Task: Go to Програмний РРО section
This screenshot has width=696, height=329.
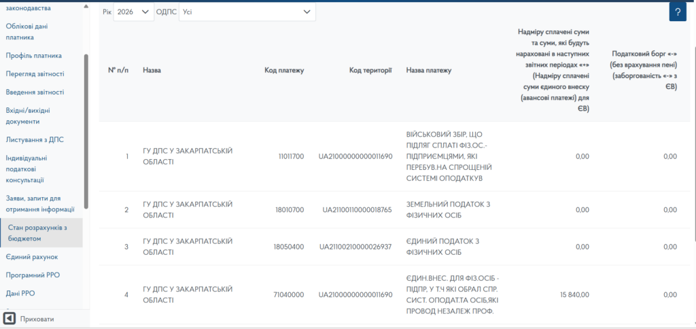Action: [34, 275]
